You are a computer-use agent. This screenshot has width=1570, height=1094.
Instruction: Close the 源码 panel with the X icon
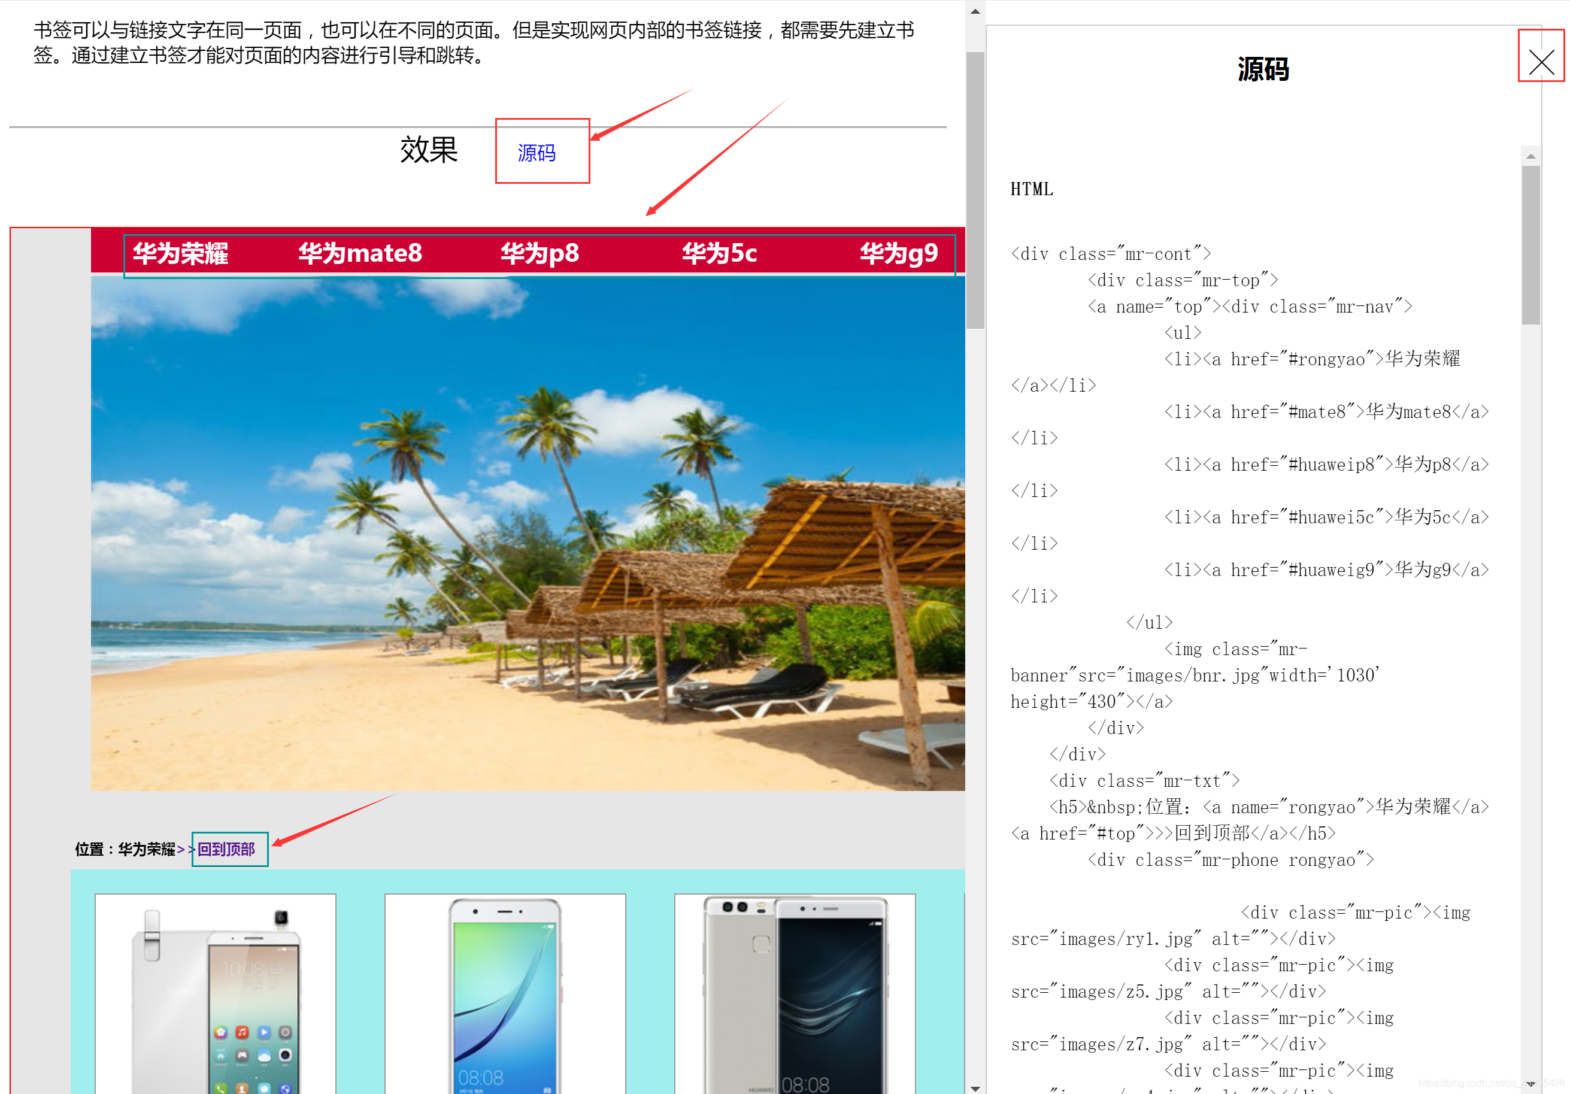point(1541,62)
